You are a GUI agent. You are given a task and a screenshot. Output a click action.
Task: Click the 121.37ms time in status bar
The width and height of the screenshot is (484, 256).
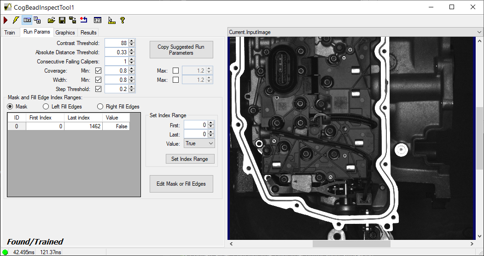pyautogui.click(x=50, y=252)
